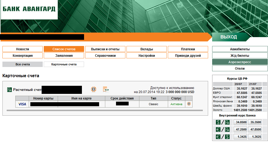
Task: Open Конвертация section
Action: pyautogui.click(x=23, y=55)
